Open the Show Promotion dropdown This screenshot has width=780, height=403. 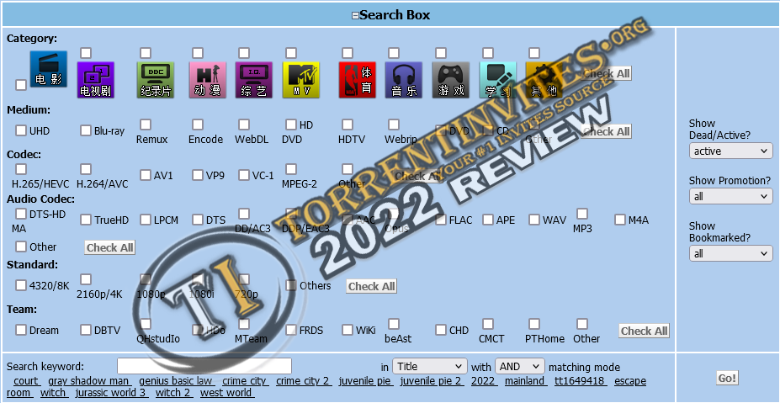tap(730, 196)
